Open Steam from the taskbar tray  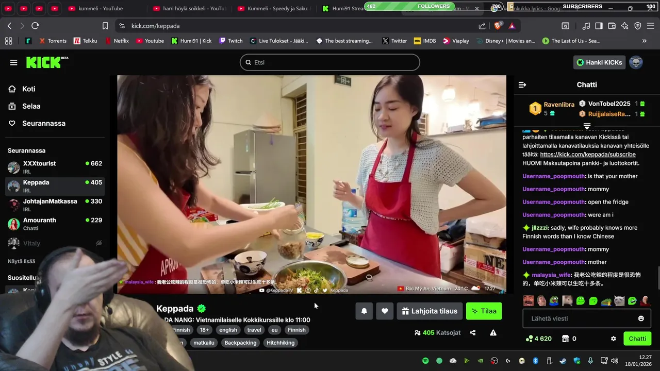coord(563,361)
